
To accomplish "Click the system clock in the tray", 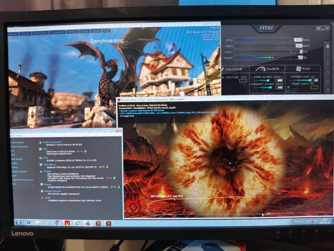I will [x=325, y=221].
